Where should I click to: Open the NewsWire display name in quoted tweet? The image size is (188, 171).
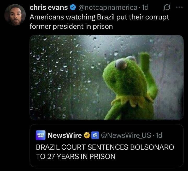(x=65, y=135)
